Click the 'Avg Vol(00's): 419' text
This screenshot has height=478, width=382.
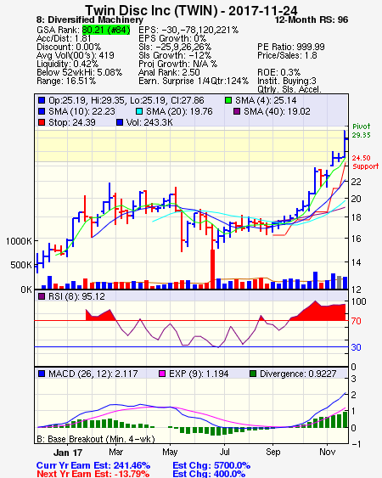pyautogui.click(x=76, y=55)
